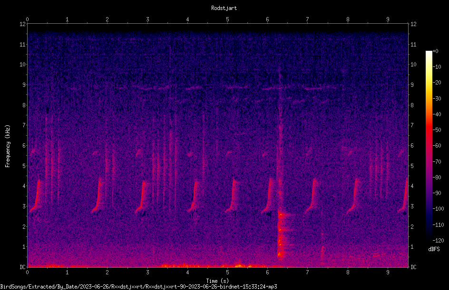
Task: Click the "-50" value on the color scale
Action: point(437,130)
